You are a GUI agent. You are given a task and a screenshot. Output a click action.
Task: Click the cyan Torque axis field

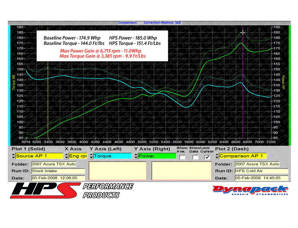coord(113,156)
